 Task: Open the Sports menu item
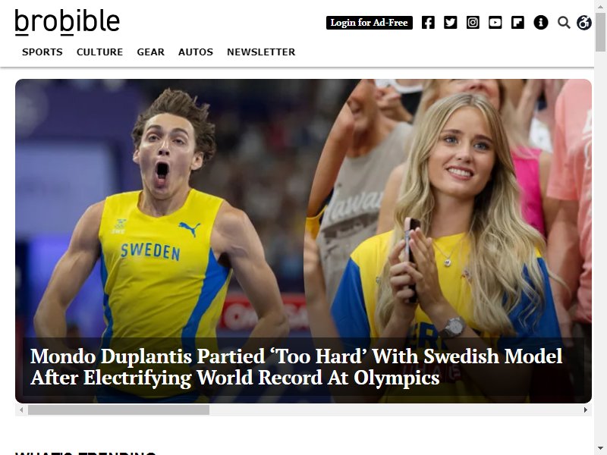tap(42, 52)
